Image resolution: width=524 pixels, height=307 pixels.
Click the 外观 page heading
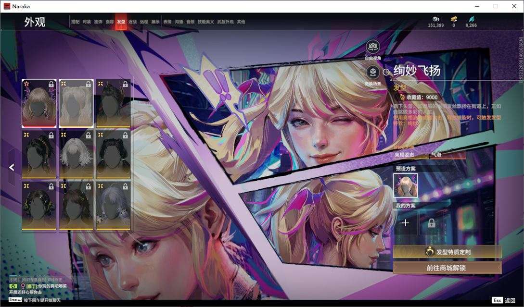click(35, 22)
